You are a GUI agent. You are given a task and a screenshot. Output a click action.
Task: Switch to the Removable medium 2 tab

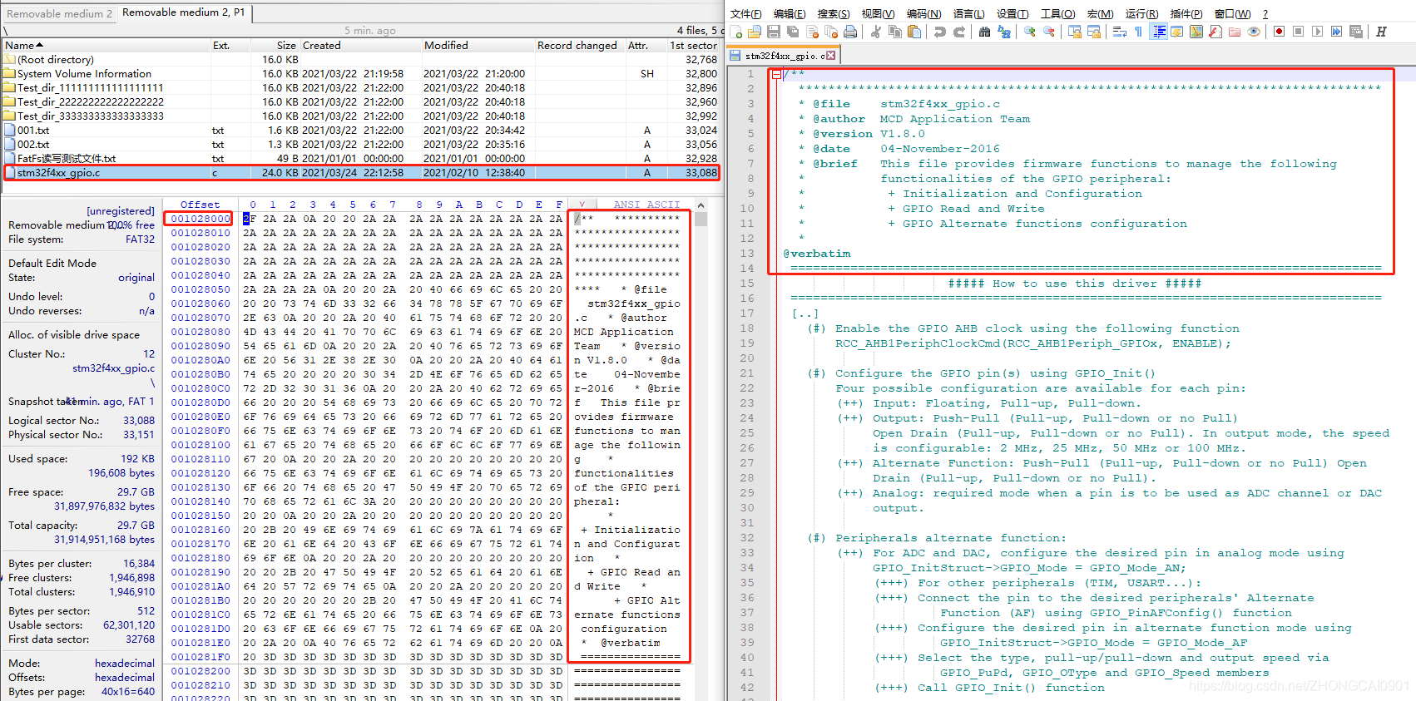[x=59, y=13]
